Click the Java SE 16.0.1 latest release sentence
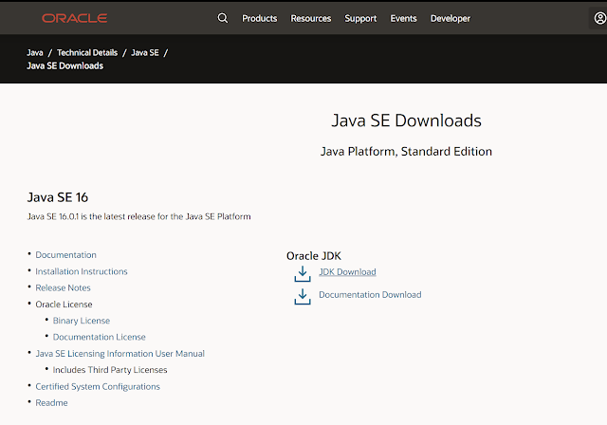The image size is (607, 425). click(139, 216)
